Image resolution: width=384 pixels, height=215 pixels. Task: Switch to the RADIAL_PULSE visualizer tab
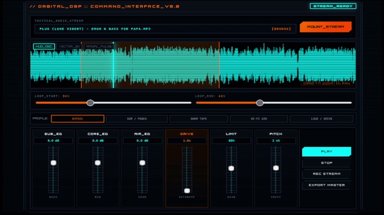(99, 46)
